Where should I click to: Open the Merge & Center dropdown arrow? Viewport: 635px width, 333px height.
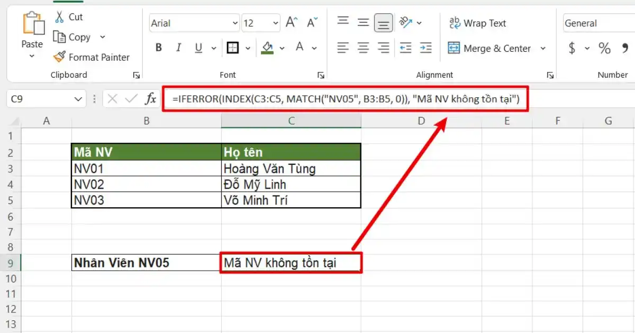(x=543, y=48)
